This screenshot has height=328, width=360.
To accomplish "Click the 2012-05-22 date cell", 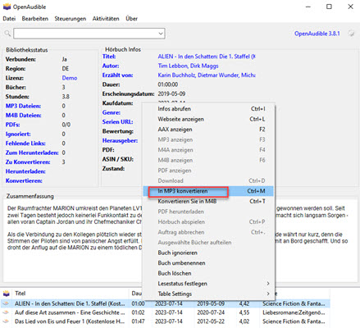I will (211, 321).
